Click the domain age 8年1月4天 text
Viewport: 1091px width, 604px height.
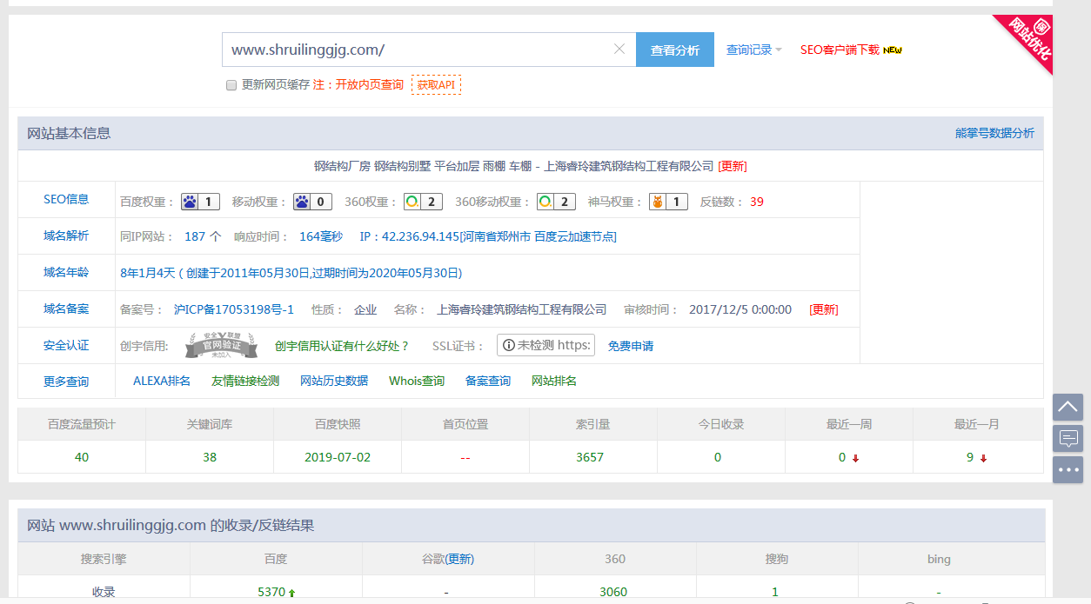(150, 273)
